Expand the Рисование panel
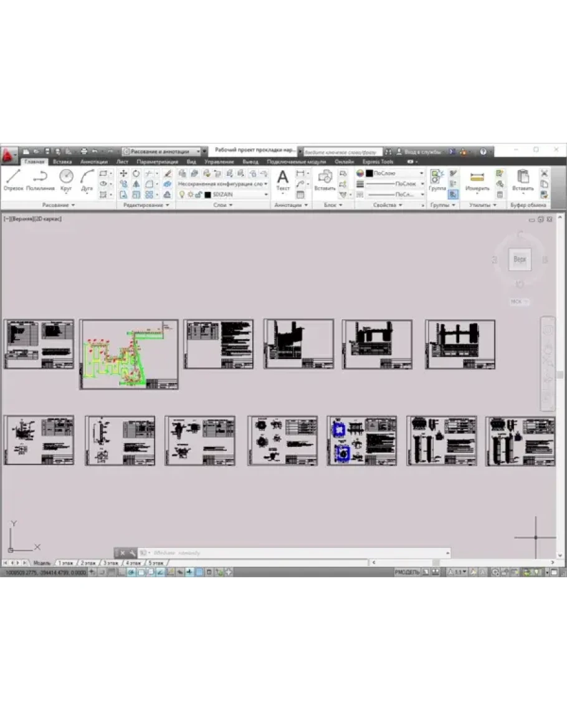 59,205
